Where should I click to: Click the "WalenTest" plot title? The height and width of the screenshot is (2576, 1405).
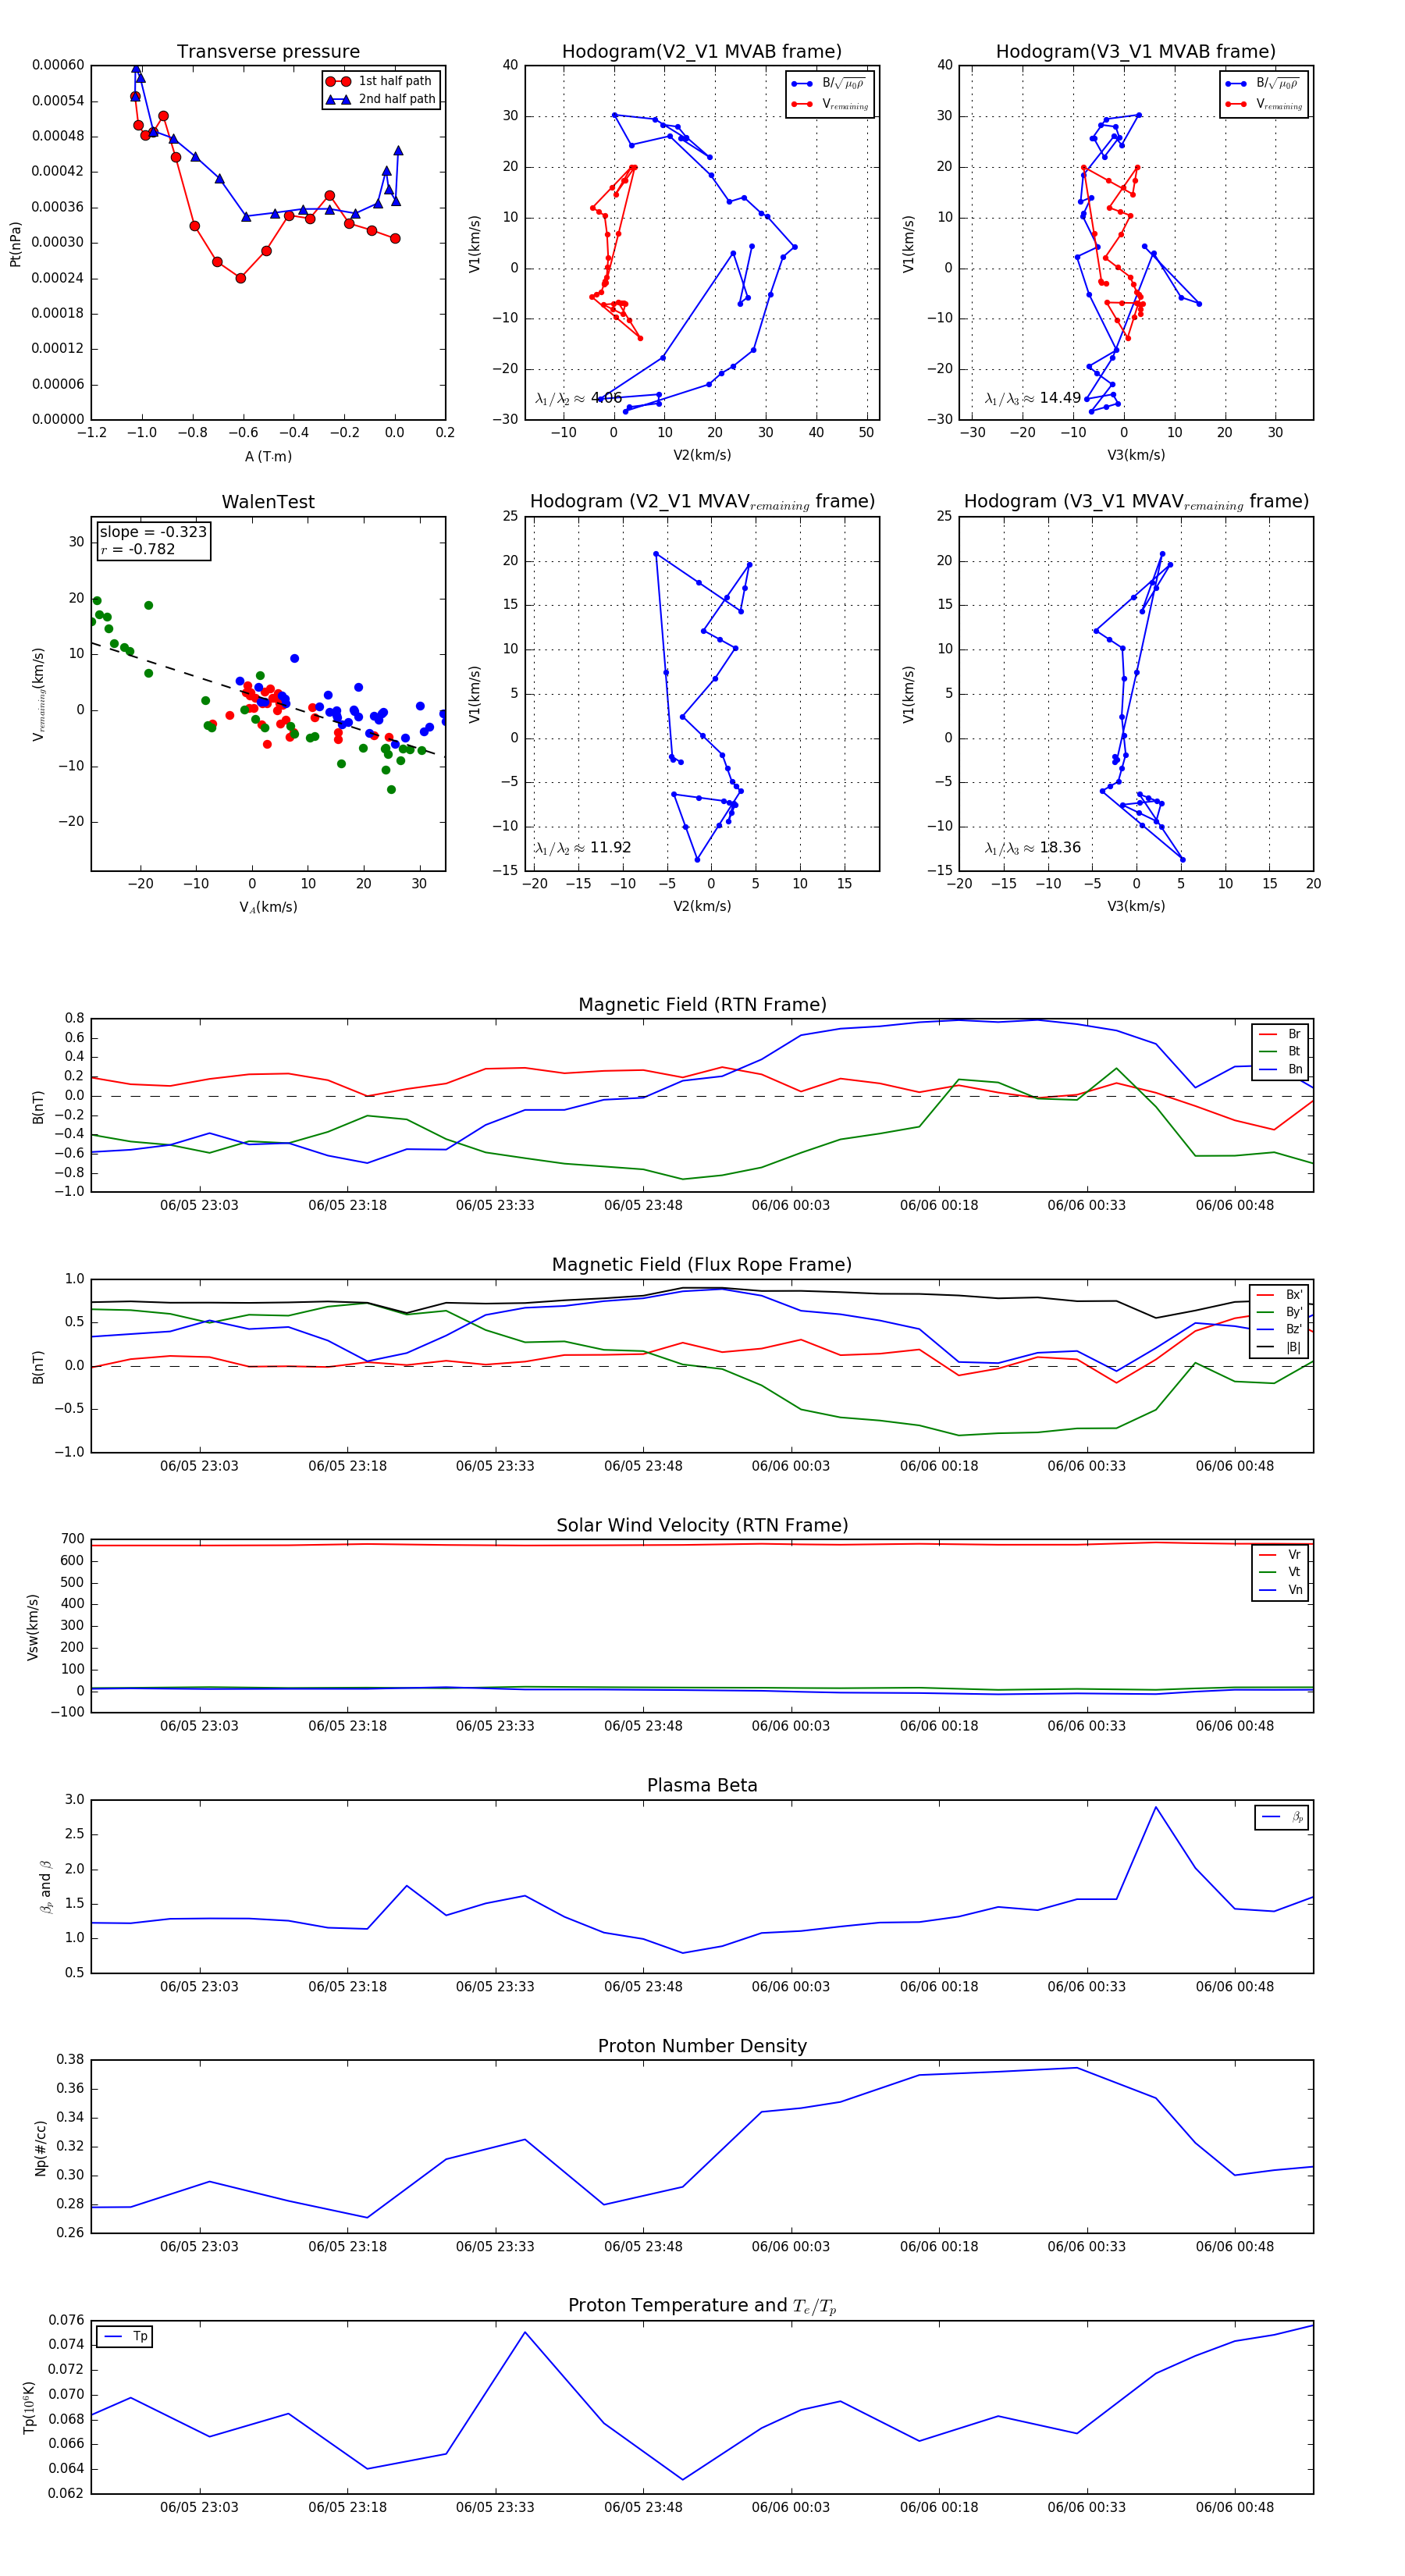[x=268, y=502]
